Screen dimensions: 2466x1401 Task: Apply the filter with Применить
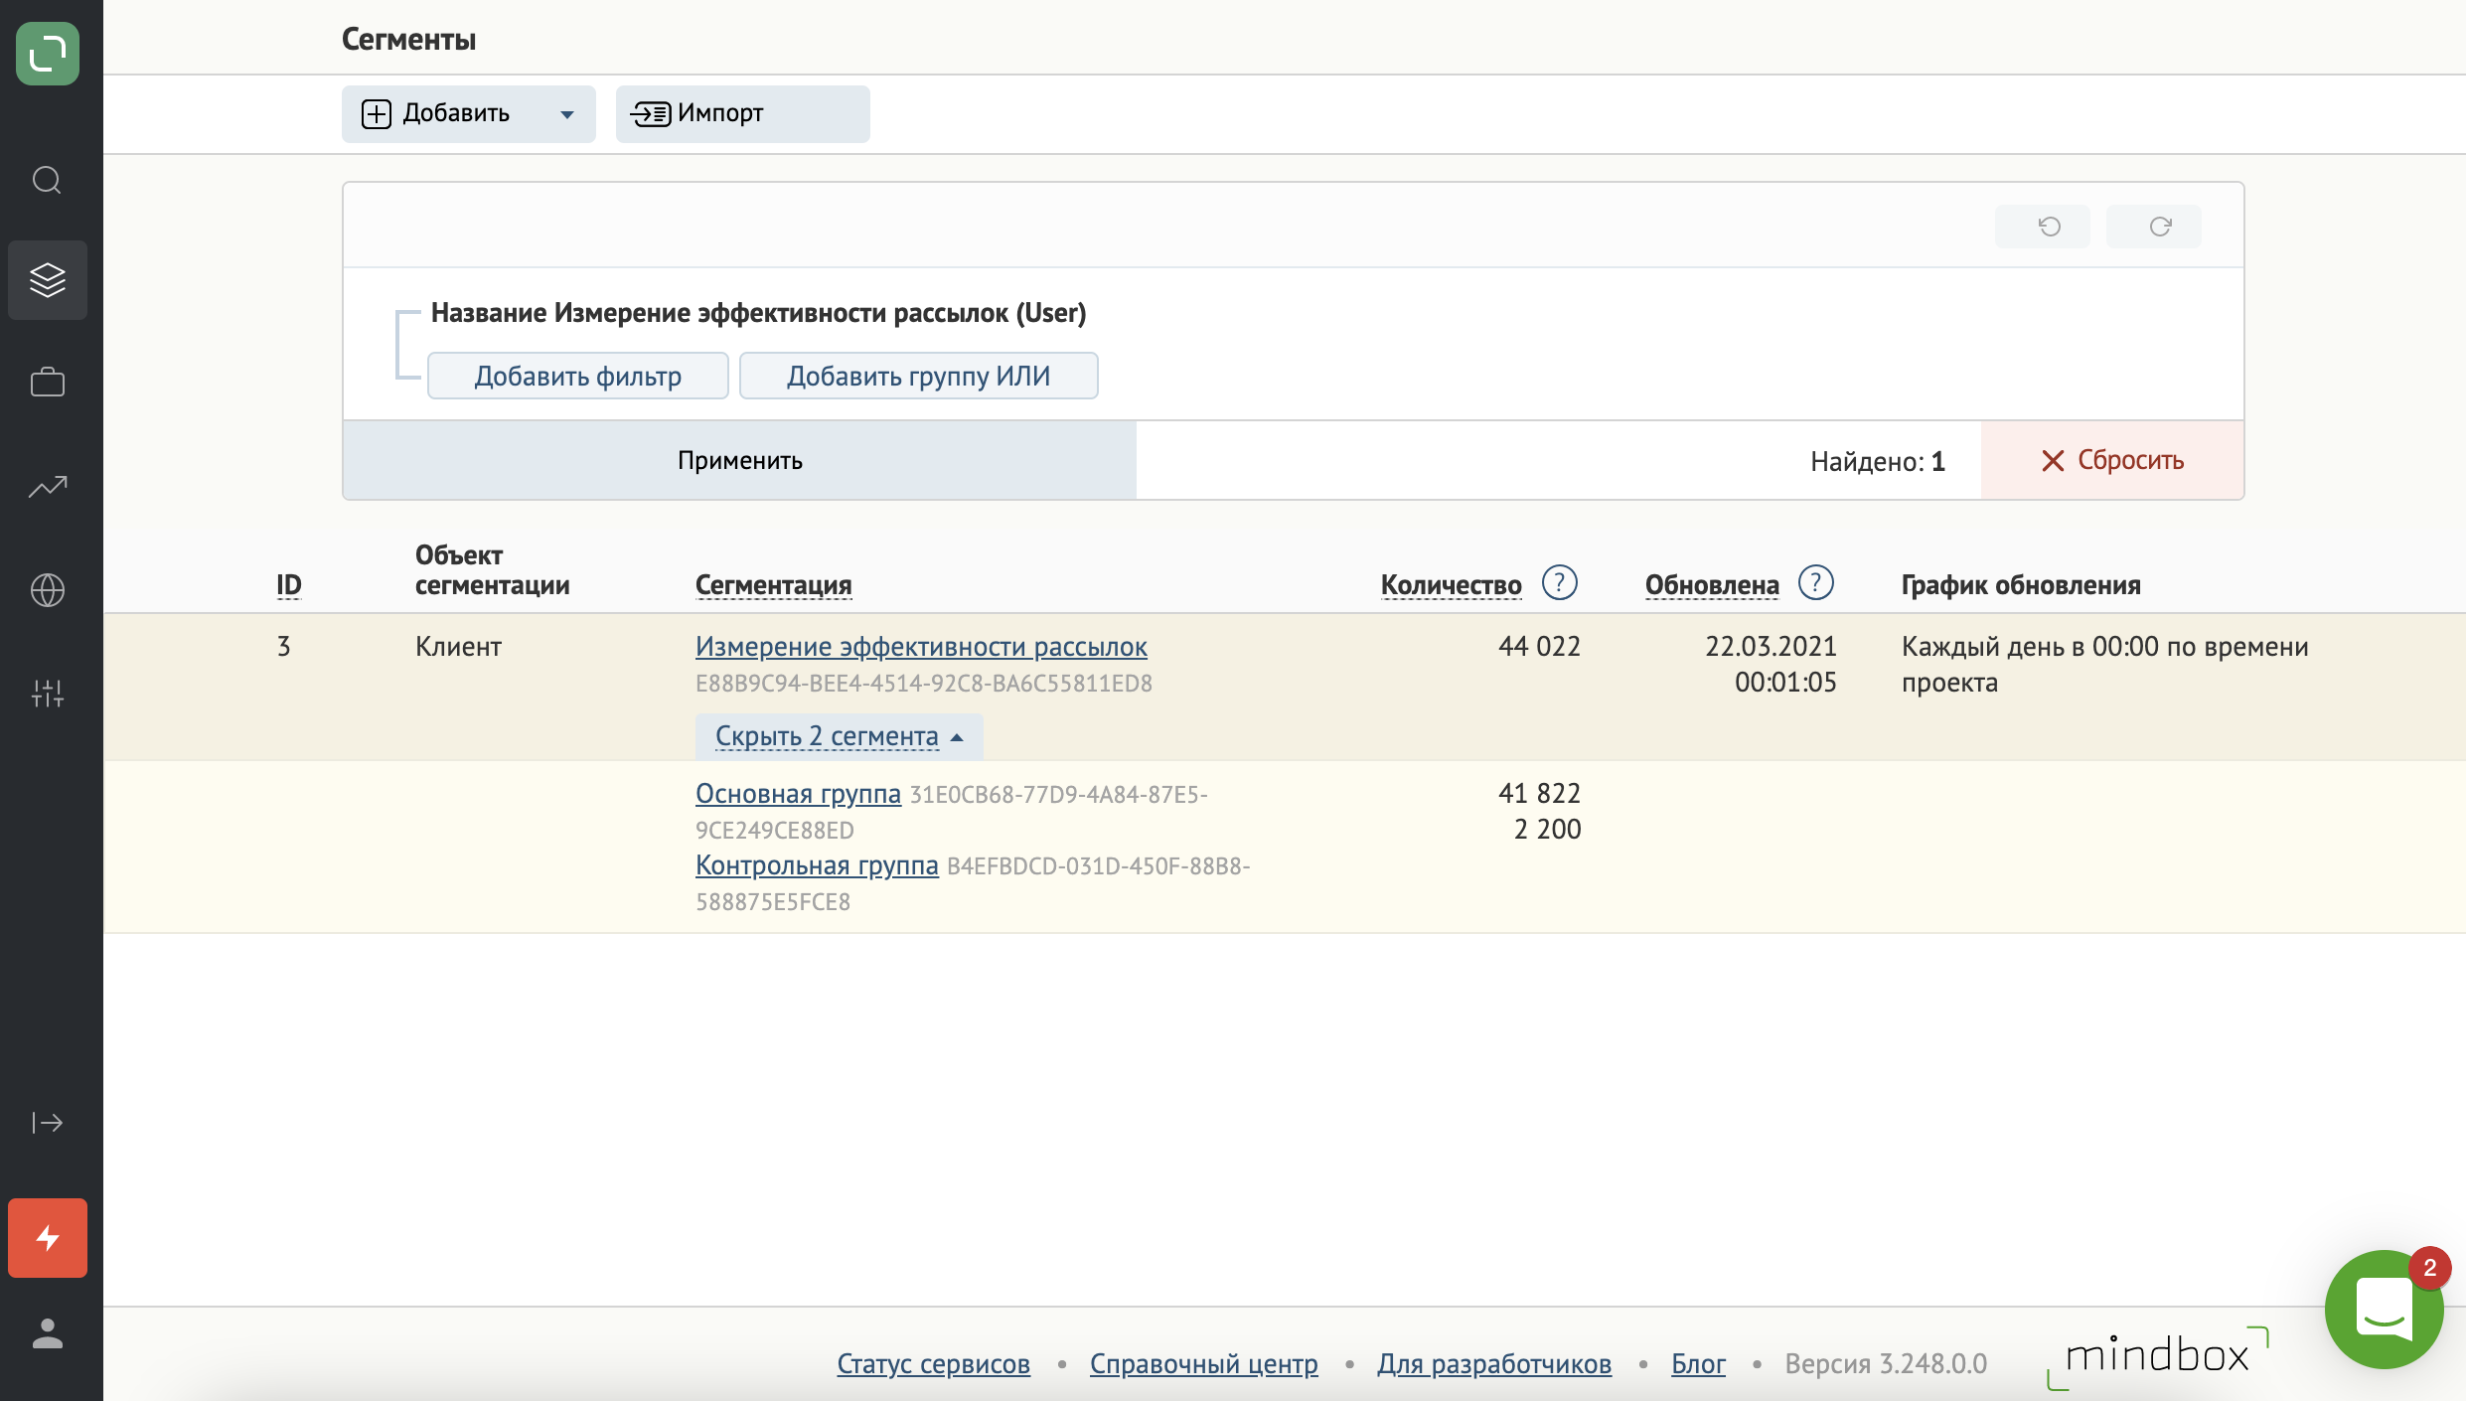[x=739, y=460]
